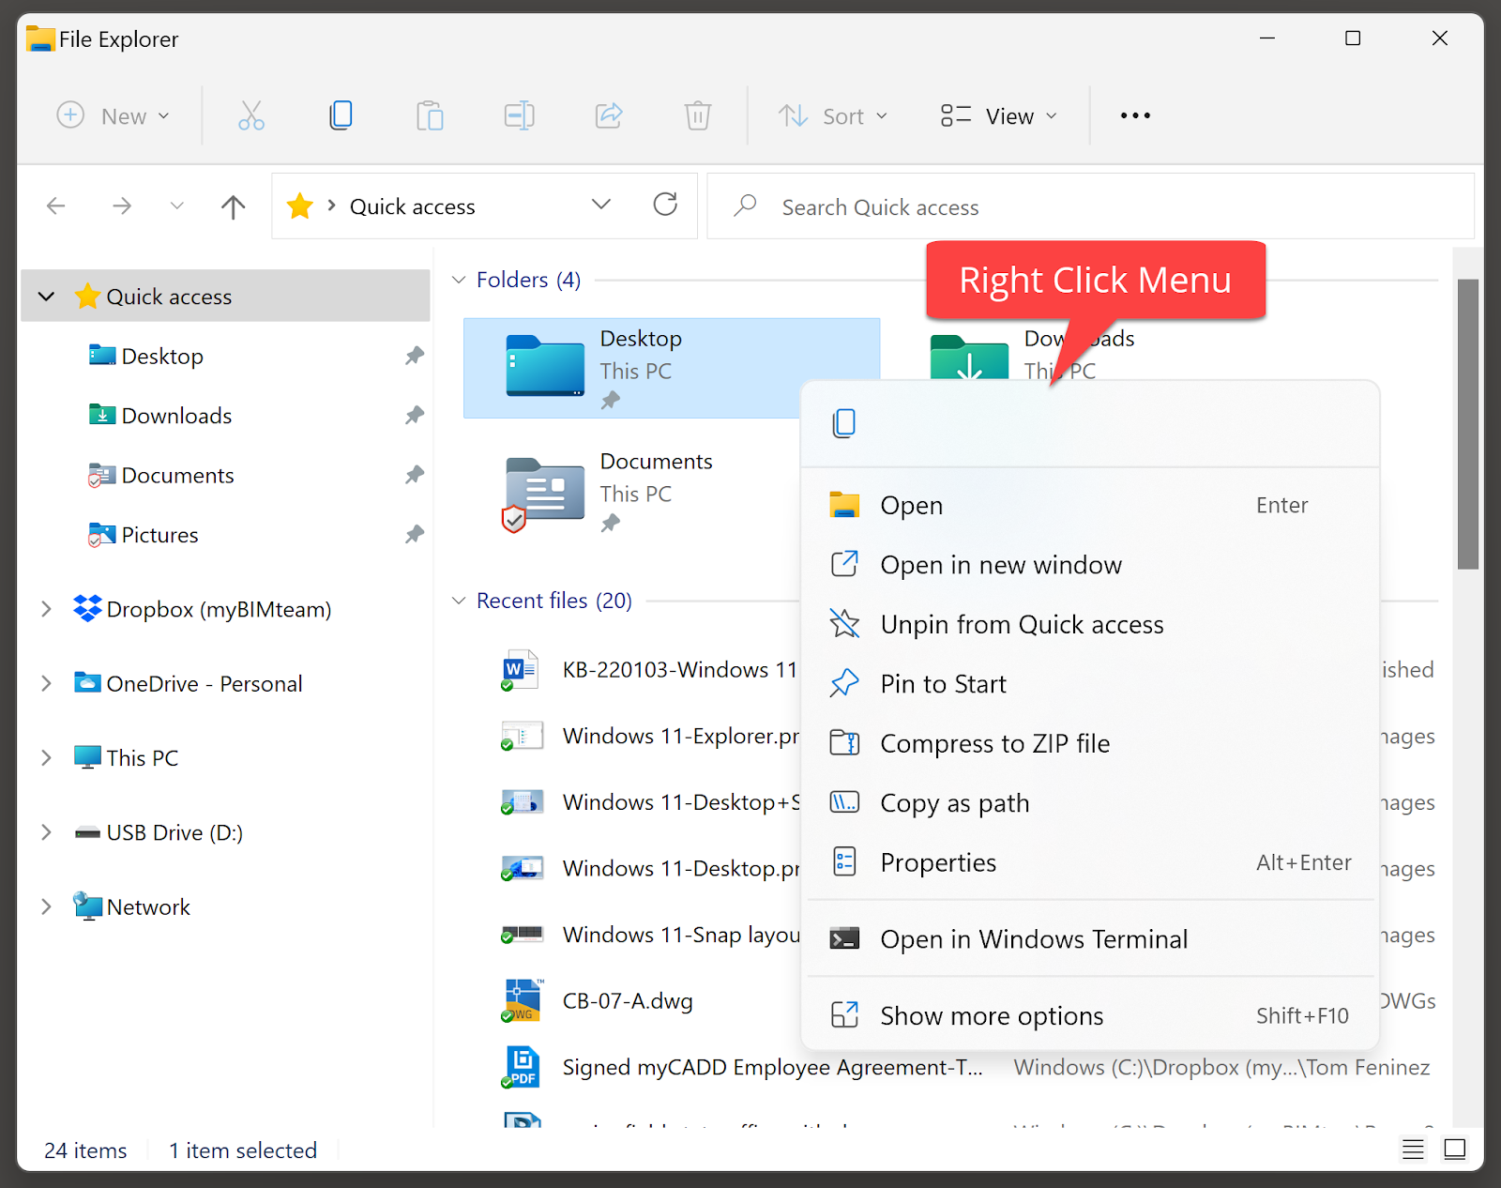Select the Desktop folder tile
Viewport: 1501px width, 1188px height.
point(631,368)
